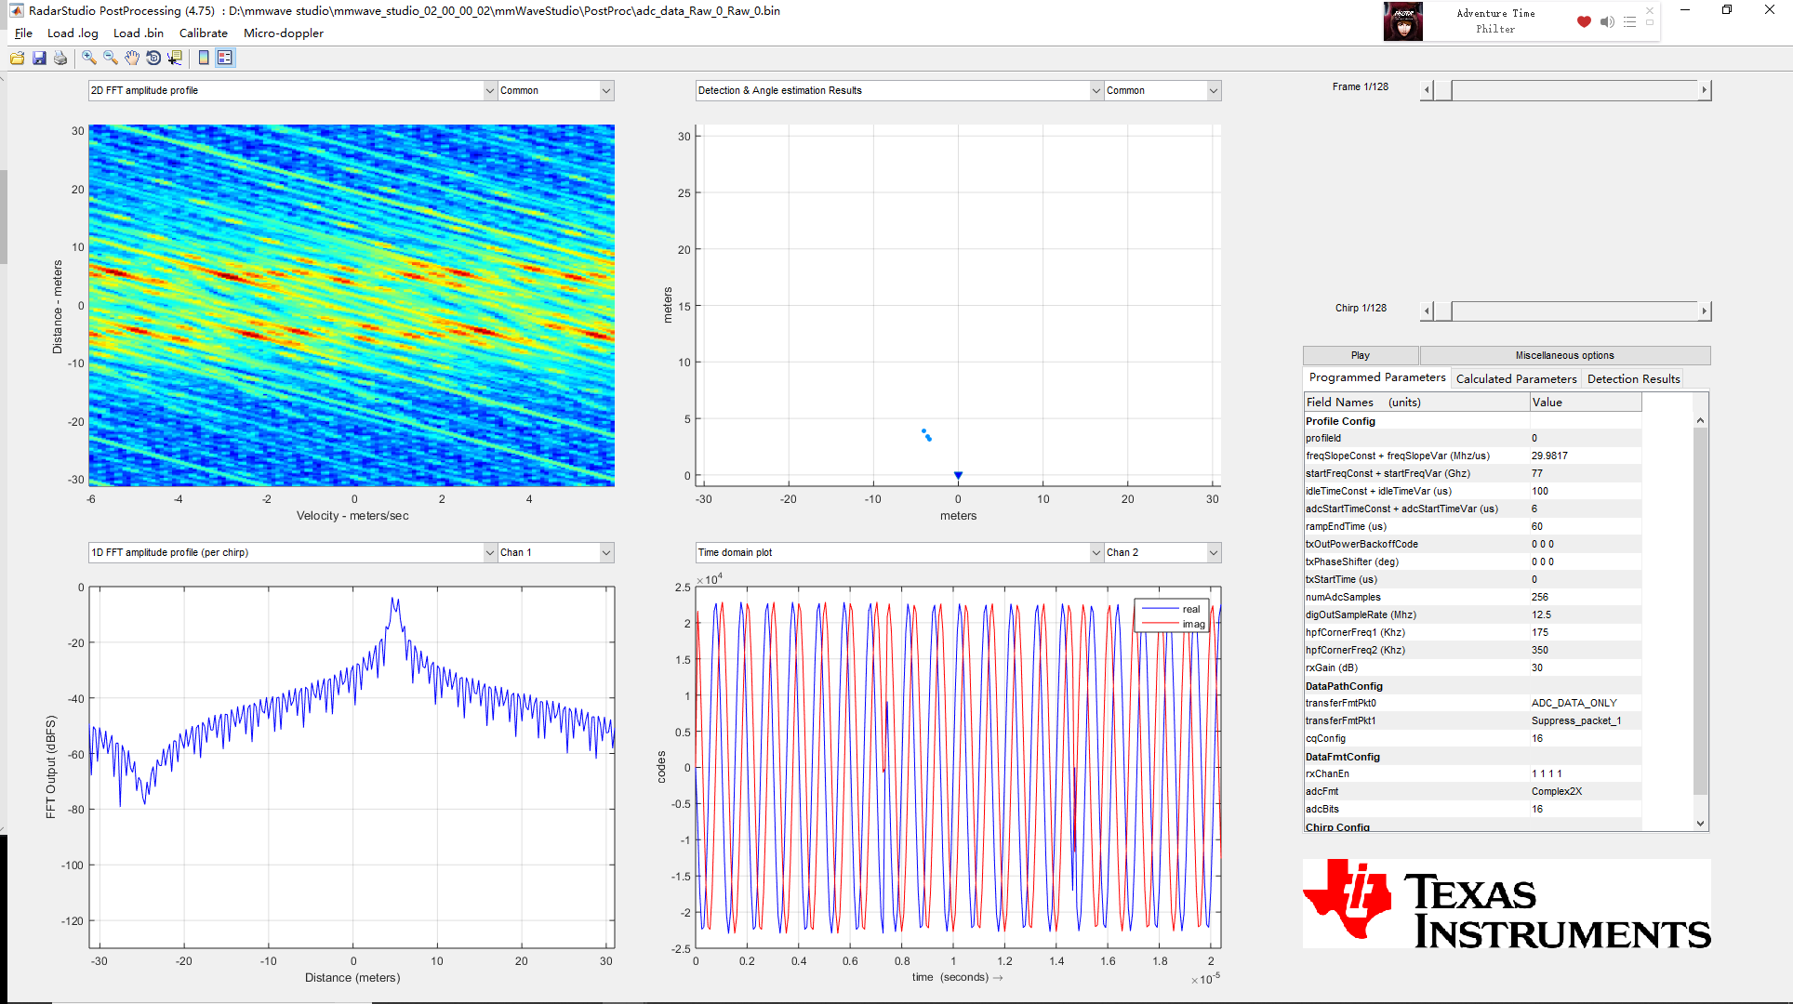Select the zoom out magnifier tool

[111, 58]
